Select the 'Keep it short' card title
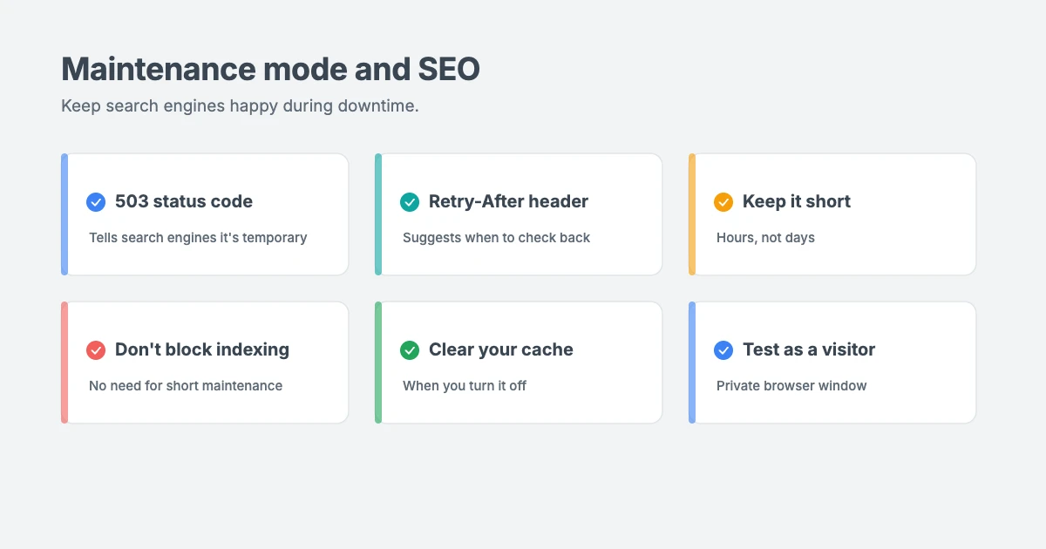The image size is (1046, 549). [797, 201]
